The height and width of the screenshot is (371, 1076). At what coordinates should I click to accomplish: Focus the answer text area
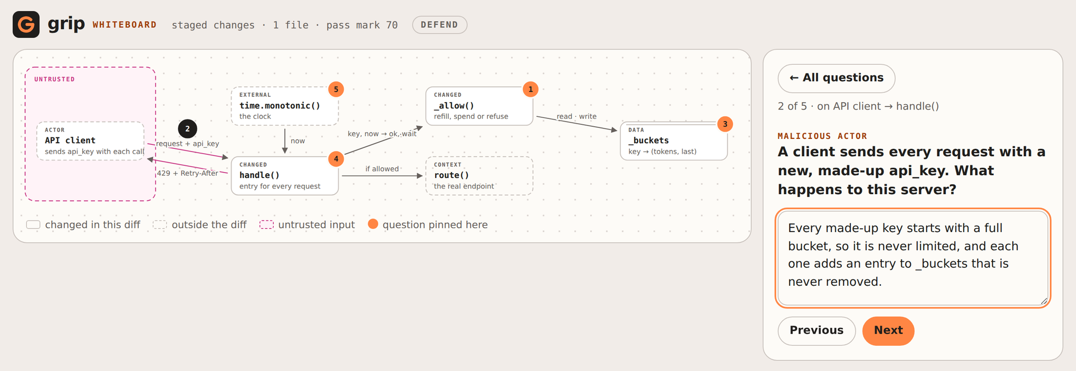click(x=912, y=258)
